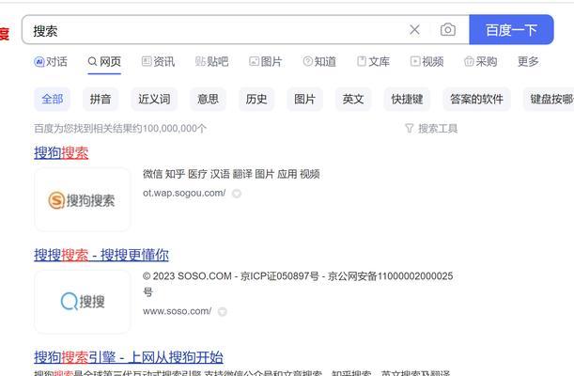Viewport: 574px width, 376px height.
Task: Switch to the 知道 tab
Action: coord(319,61)
